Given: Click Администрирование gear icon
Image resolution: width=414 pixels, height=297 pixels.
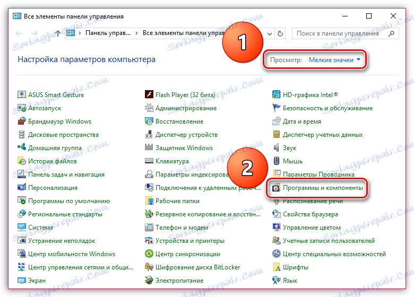Looking at the screenshot, I should pos(149,108).
